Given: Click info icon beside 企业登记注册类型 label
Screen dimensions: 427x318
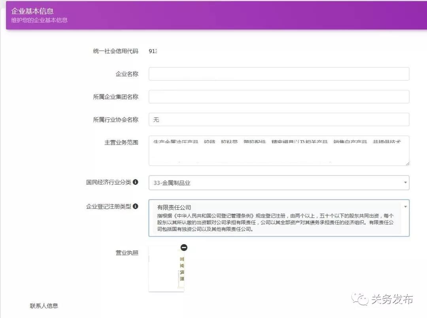Looking at the screenshot, I should (136, 206).
